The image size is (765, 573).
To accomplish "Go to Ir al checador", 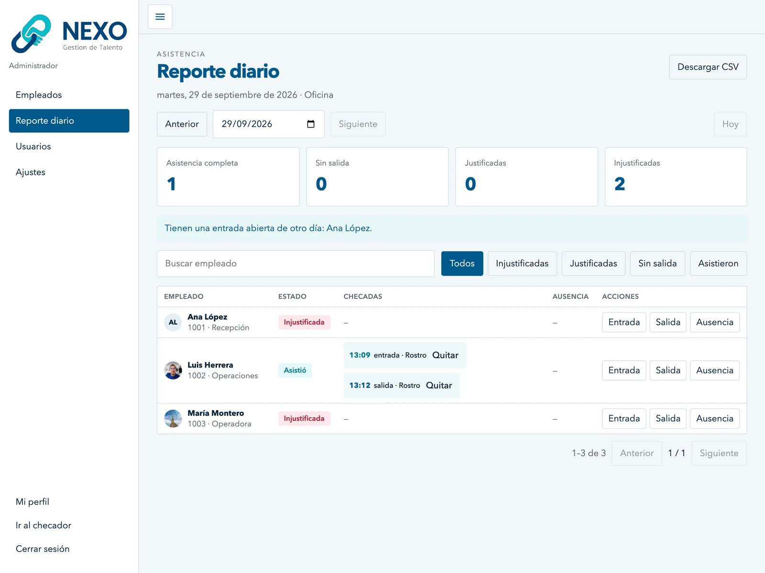I will point(69,525).
